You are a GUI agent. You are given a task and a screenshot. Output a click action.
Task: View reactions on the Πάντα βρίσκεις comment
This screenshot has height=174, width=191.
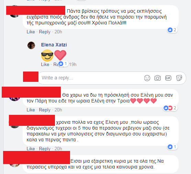(x=172, y=30)
